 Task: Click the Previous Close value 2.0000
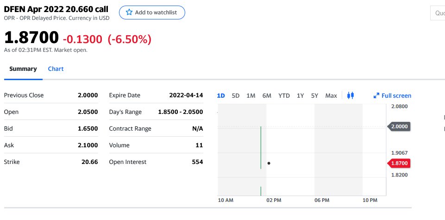point(88,95)
